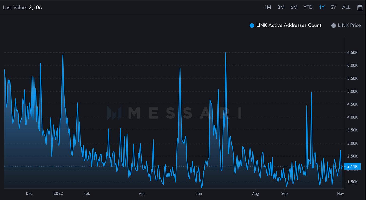
Task: Click the highest chart peak near 6.50K
Action: coord(226,53)
